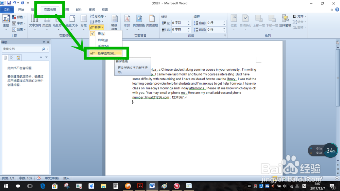Viewport: 340px width, 191px height.
Task: Edit left indent (左) value field
Action: tap(179, 23)
